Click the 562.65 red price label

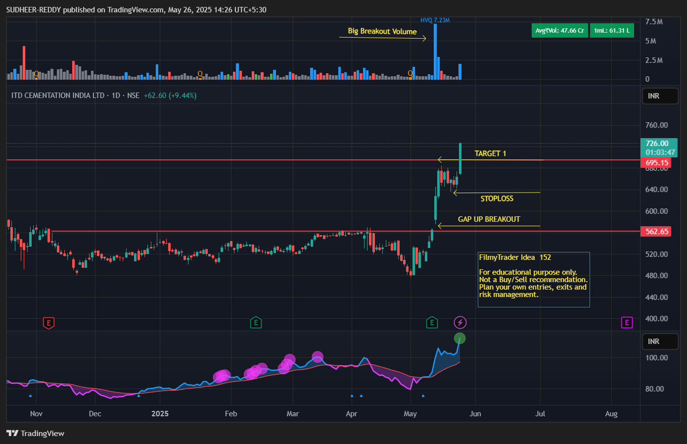pyautogui.click(x=656, y=232)
